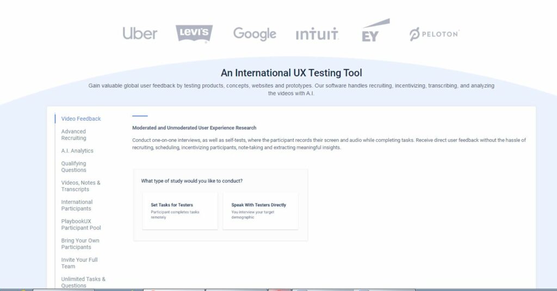The height and width of the screenshot is (291, 557).
Task: Open Unlimited Tasks & Questions tab
Action: coord(83,282)
